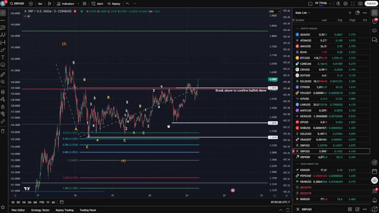Viewport: 379px width, 213px height.
Task: Toggle hide all drawings eye icon
Action: 3,114
